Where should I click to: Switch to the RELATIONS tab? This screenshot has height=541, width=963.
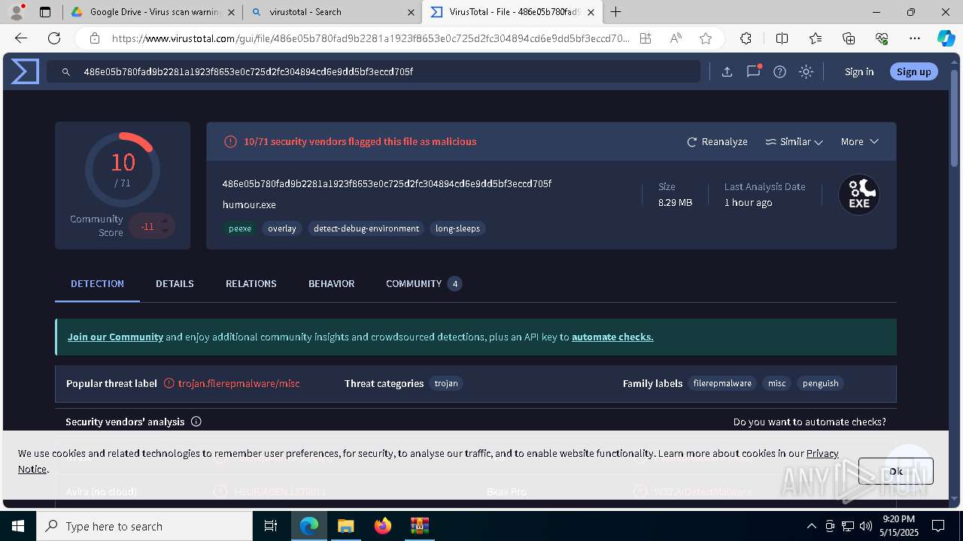(251, 284)
